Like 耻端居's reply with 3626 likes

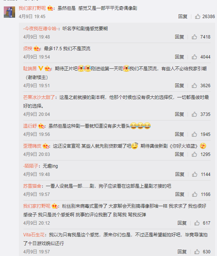(194, 85)
